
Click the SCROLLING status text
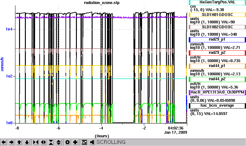pyautogui.click(x=111, y=142)
